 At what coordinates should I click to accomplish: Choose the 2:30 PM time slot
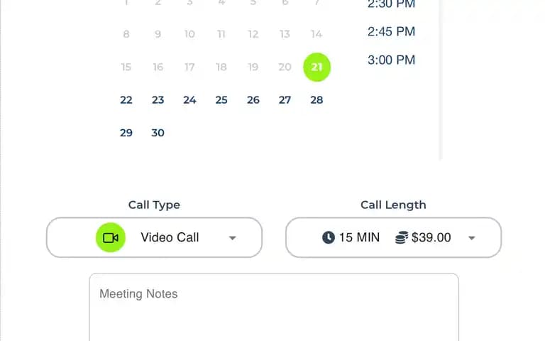coord(392,4)
